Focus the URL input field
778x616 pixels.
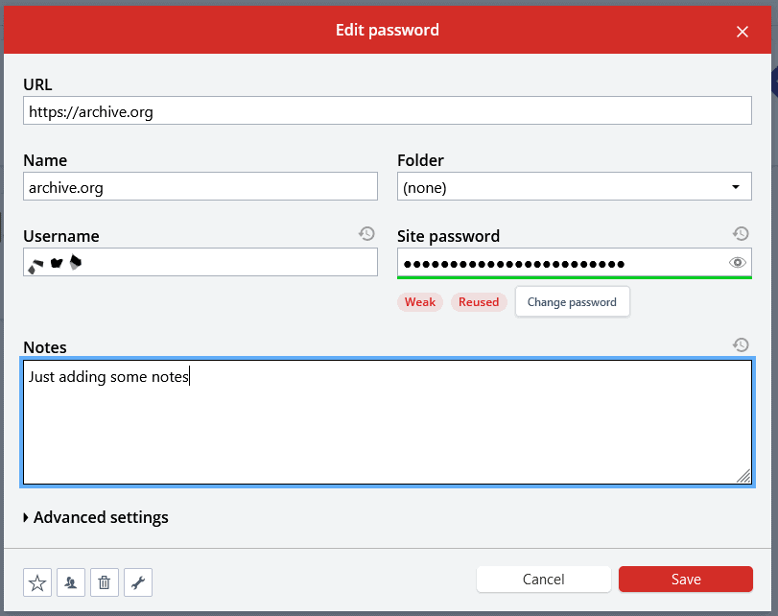(387, 110)
